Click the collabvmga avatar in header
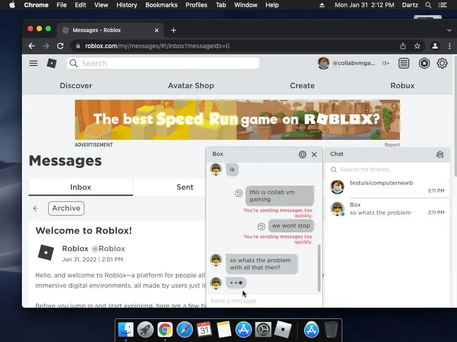The height and width of the screenshot is (342, 457). (x=323, y=63)
